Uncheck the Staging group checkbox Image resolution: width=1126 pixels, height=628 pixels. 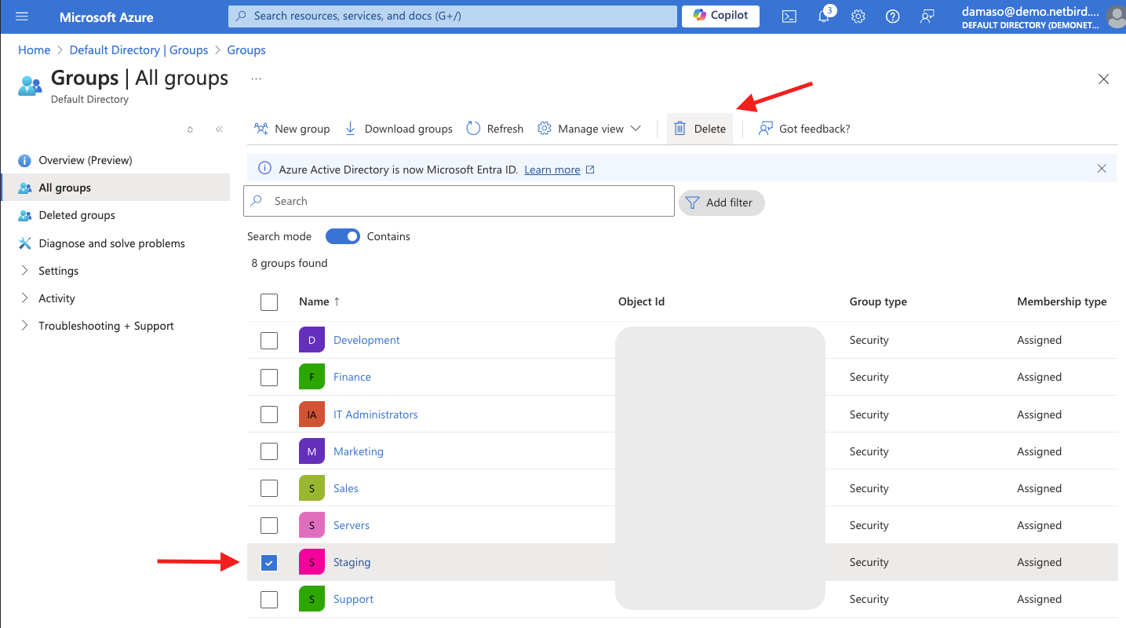[269, 563]
